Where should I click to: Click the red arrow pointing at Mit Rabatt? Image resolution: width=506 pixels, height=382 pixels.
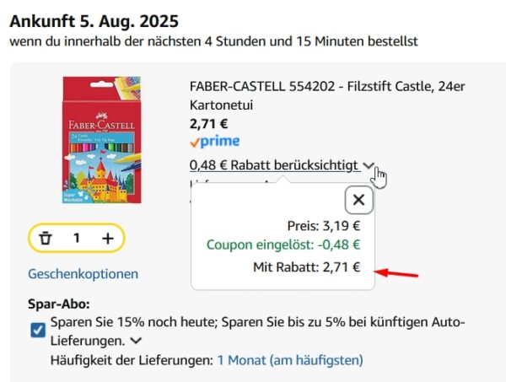click(396, 272)
